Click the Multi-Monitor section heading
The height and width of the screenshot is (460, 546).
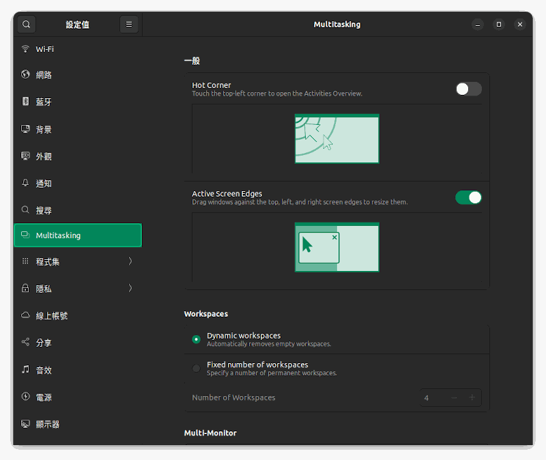coord(210,433)
